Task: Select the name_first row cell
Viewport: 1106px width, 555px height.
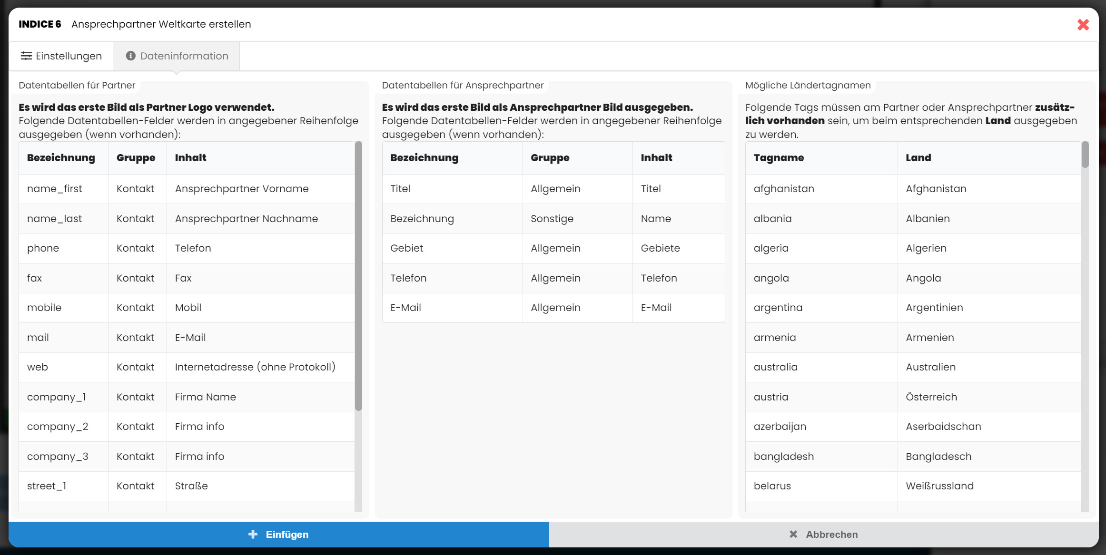Action: point(55,189)
